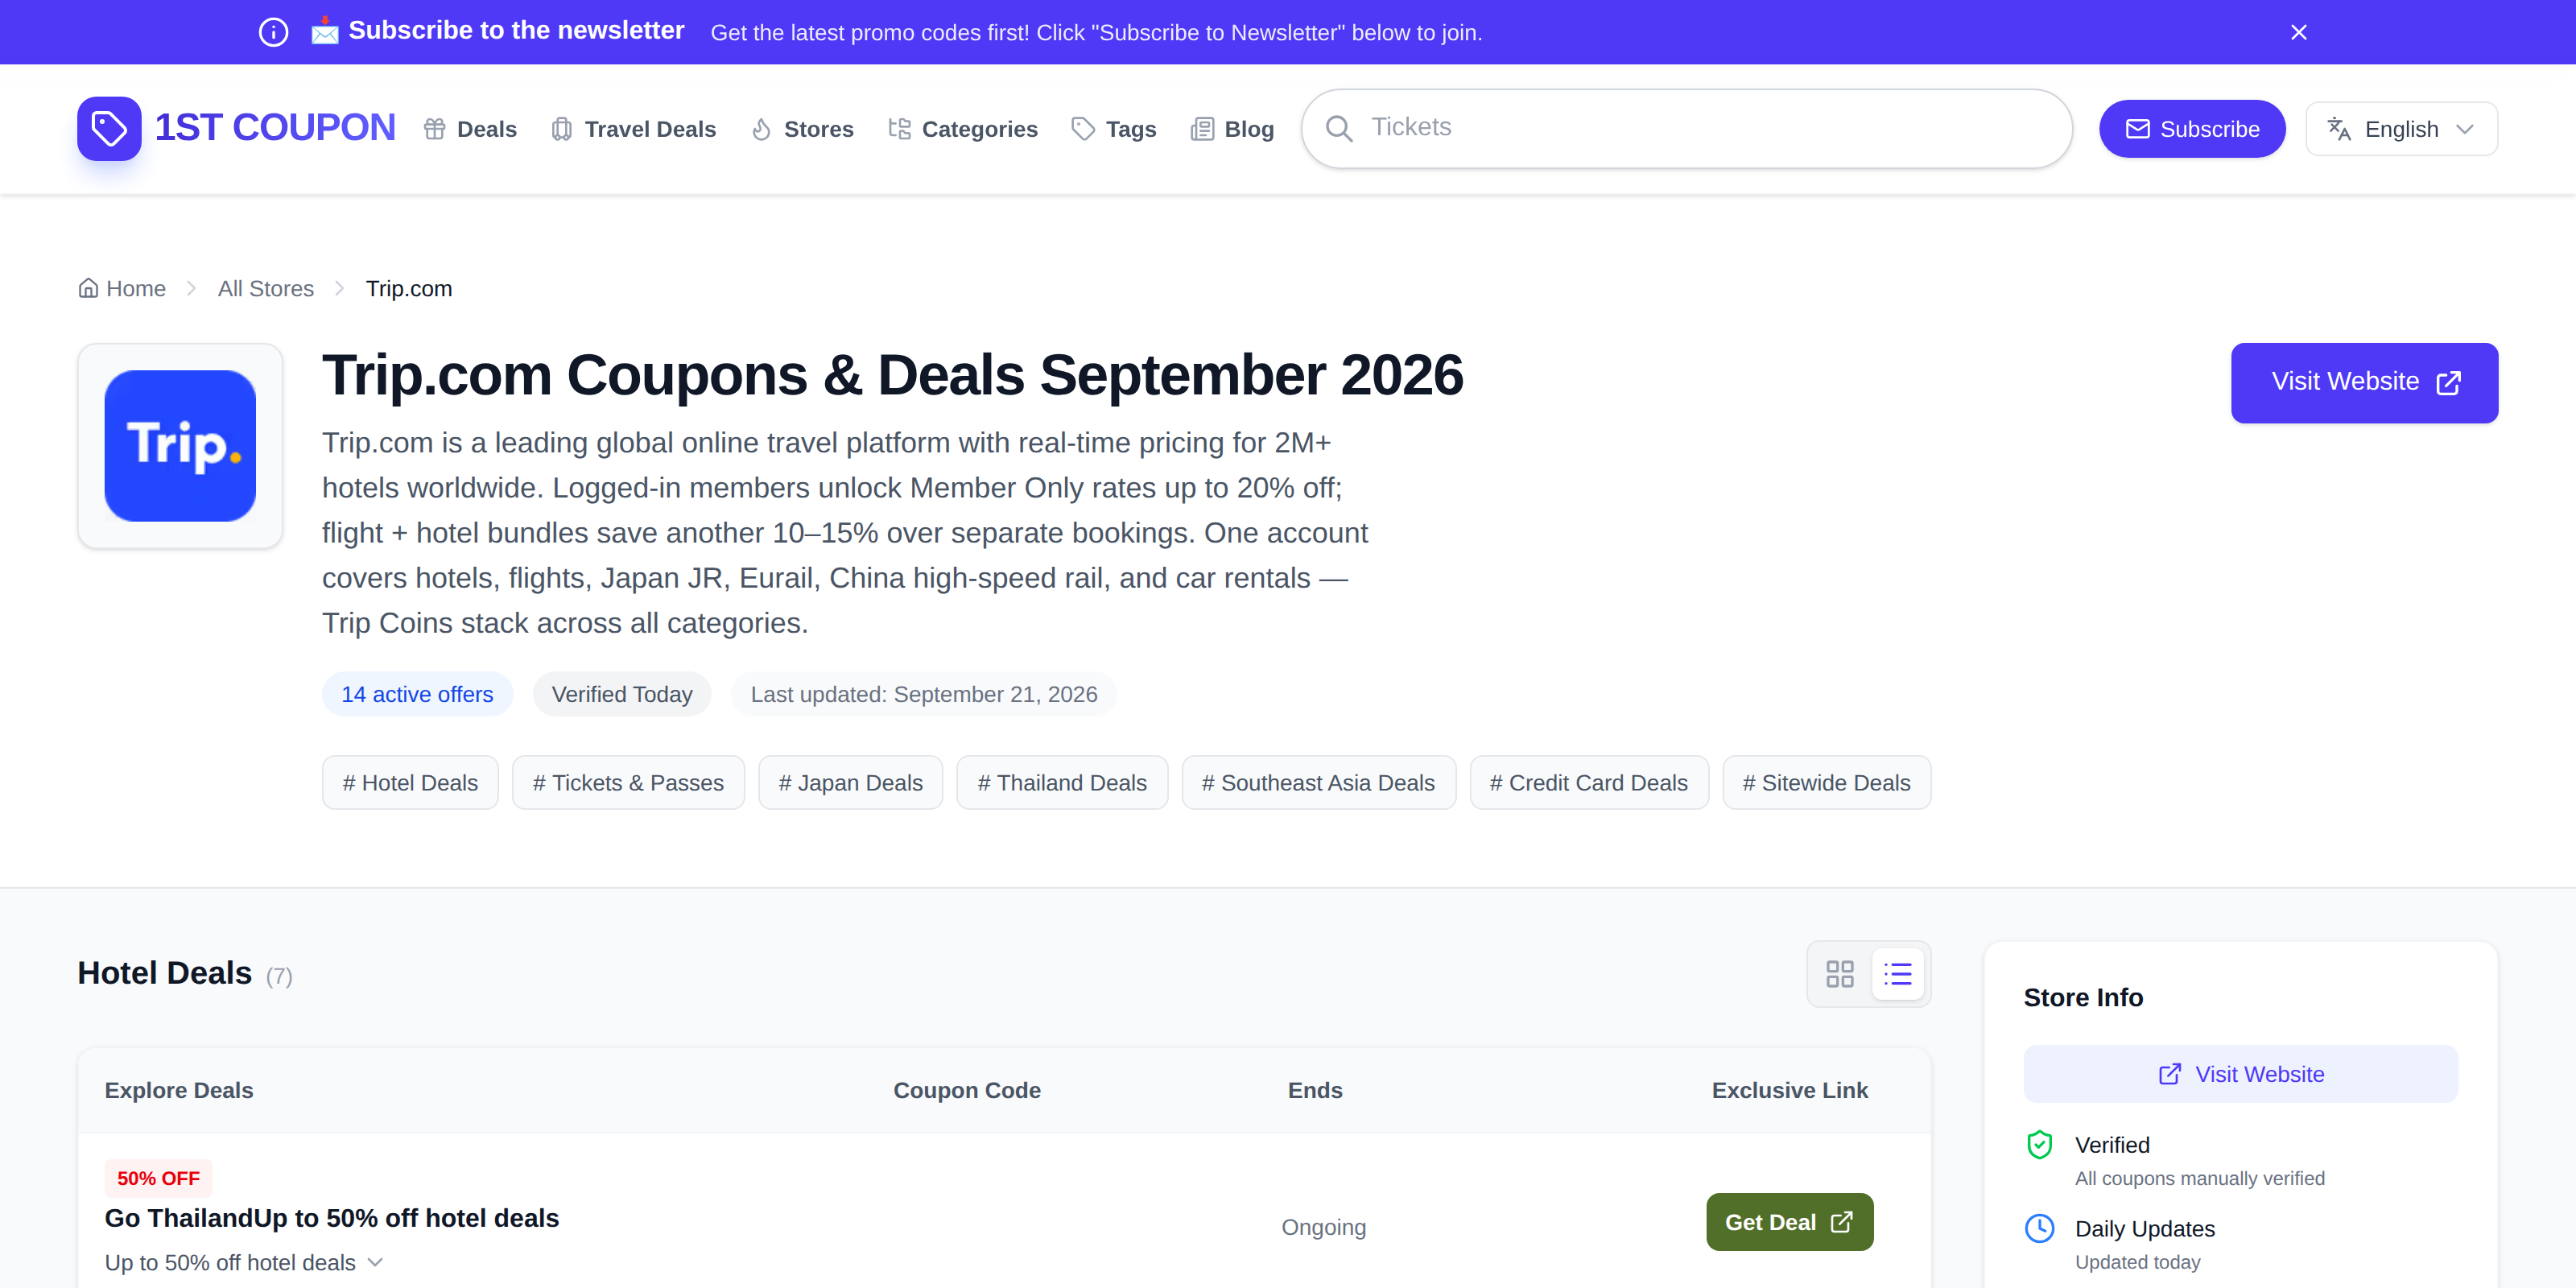Viewport: 2576px width, 1288px height.
Task: Click the Subscribe button in header
Action: pos(2192,129)
